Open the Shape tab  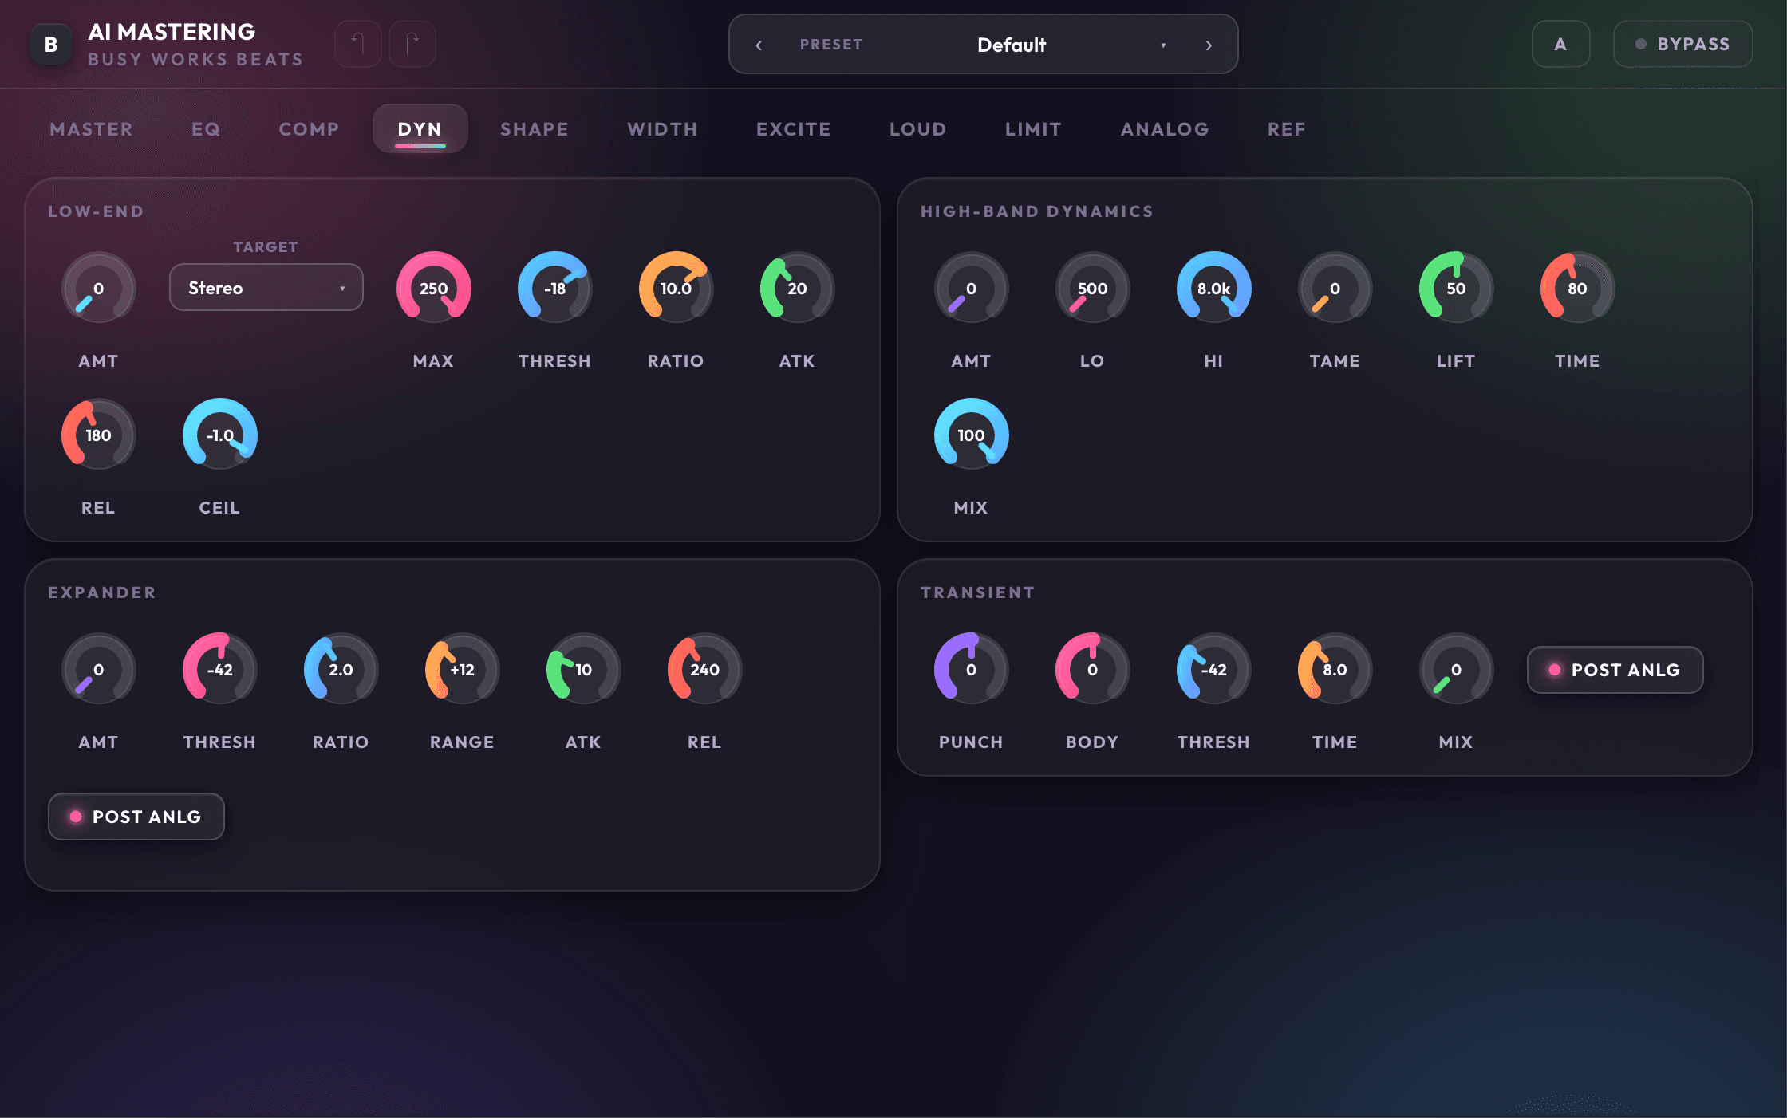click(x=535, y=129)
